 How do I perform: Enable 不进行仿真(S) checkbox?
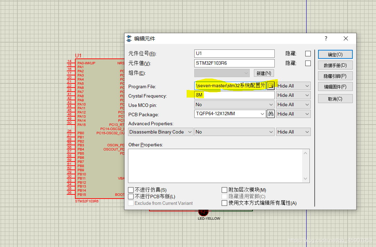131,190
